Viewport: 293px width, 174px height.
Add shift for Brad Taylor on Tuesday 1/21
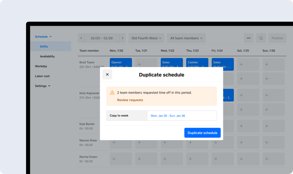point(139,64)
